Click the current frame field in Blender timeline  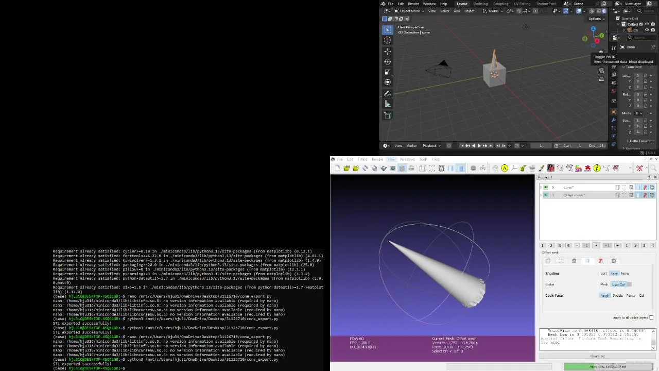coord(541,146)
